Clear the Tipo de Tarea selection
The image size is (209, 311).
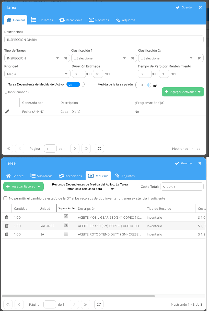(x=66, y=58)
